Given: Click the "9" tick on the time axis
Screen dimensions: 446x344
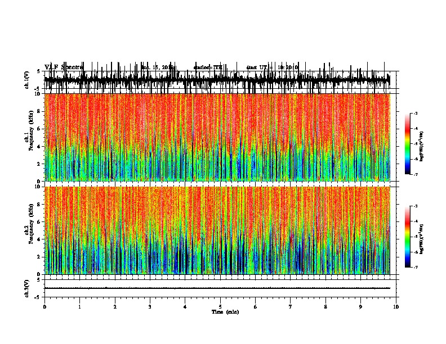Looking at the screenshot, I should point(360,306).
